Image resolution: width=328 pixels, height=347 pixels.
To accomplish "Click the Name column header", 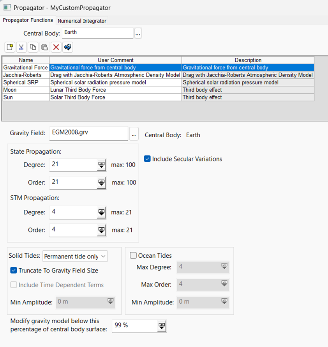I will pos(26,60).
